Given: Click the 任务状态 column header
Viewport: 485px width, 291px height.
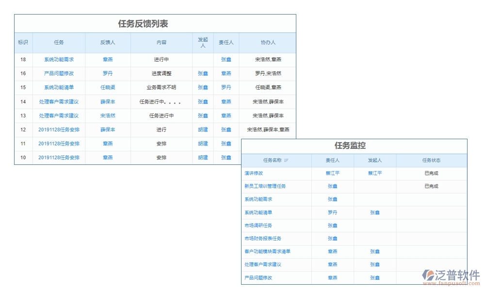Looking at the screenshot, I should (431, 160).
